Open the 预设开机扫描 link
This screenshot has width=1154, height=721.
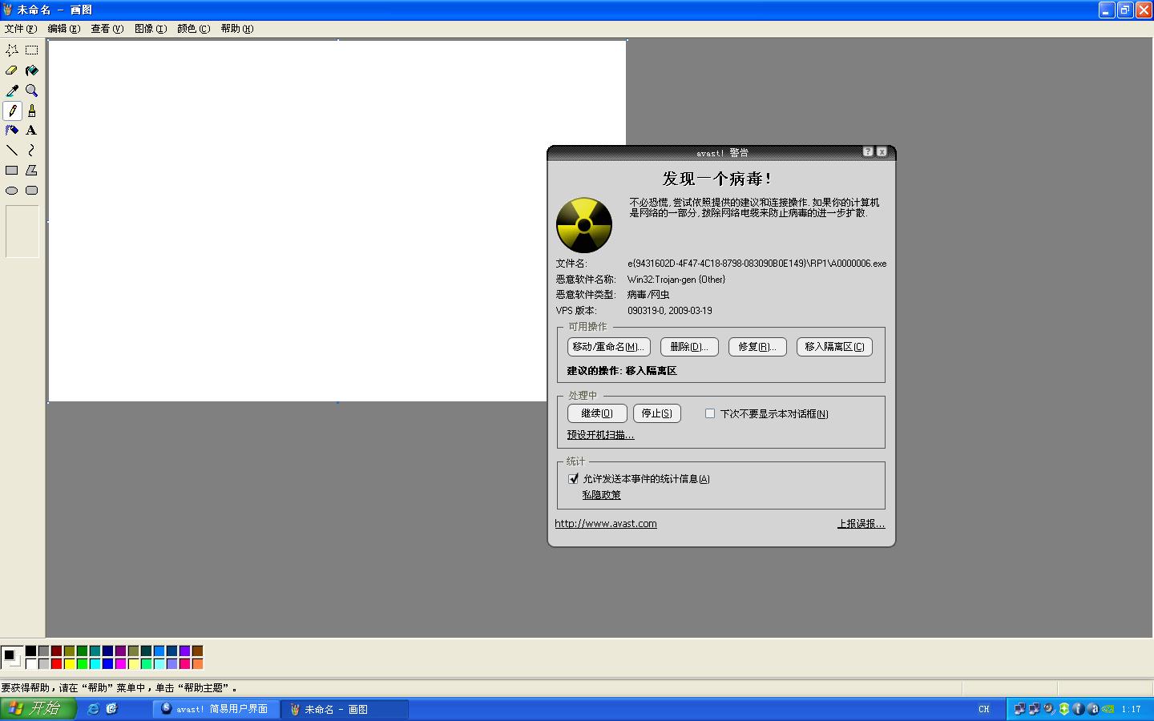[x=600, y=435]
